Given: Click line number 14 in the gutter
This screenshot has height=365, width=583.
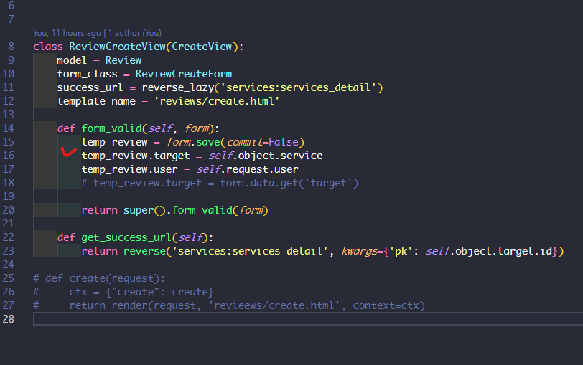Looking at the screenshot, I should click(x=9, y=128).
